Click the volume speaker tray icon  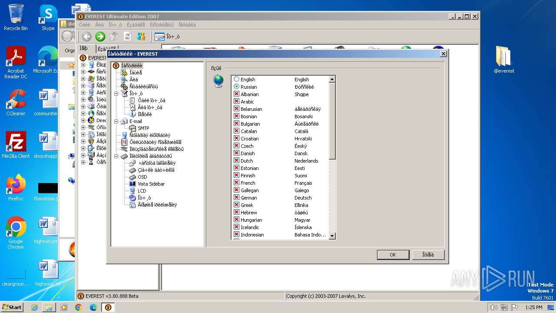[x=493, y=307]
